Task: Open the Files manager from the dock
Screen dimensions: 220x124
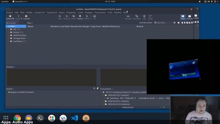Action: point(29,118)
